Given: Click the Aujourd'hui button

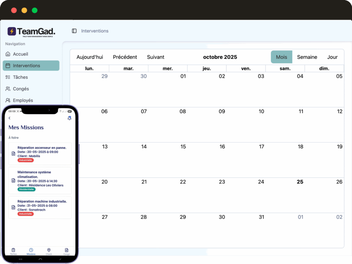Looking at the screenshot, I should click(x=90, y=57).
